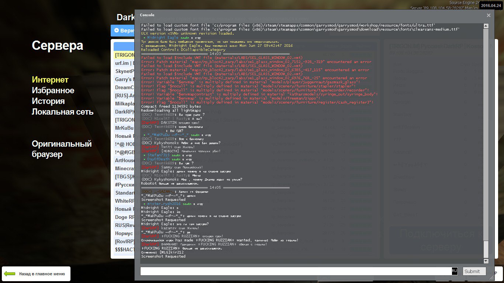The image size is (504, 283).
Task: Select the ArtHouse server entry
Action: tap(124, 160)
